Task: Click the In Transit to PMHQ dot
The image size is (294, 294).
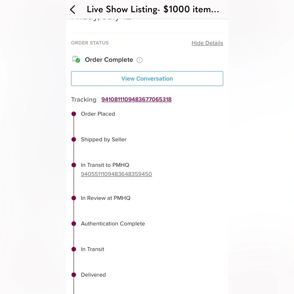Action: (x=74, y=165)
